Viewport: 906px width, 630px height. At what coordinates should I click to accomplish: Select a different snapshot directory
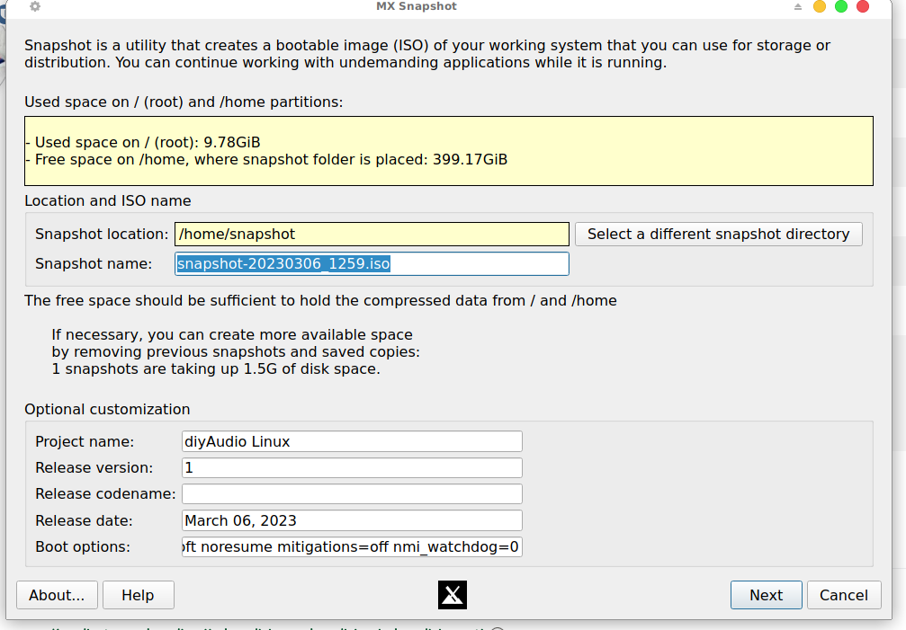click(718, 235)
